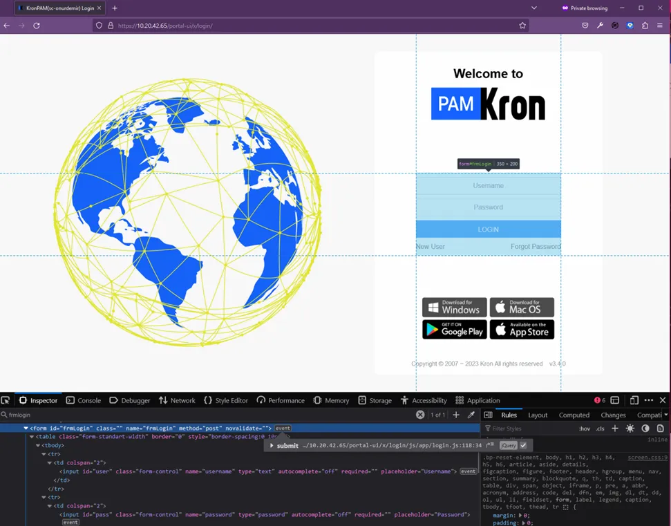Expand the margin property shorthand
Viewport: 671px width, 526px height.
521,516
